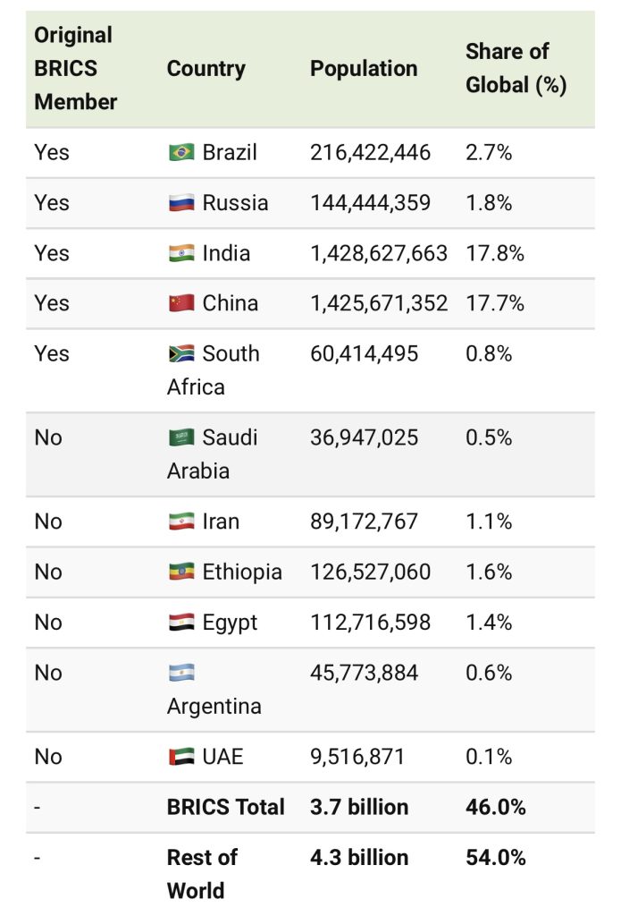Click the Iran flag icon
Screen dimensions: 621x916
click(x=180, y=522)
